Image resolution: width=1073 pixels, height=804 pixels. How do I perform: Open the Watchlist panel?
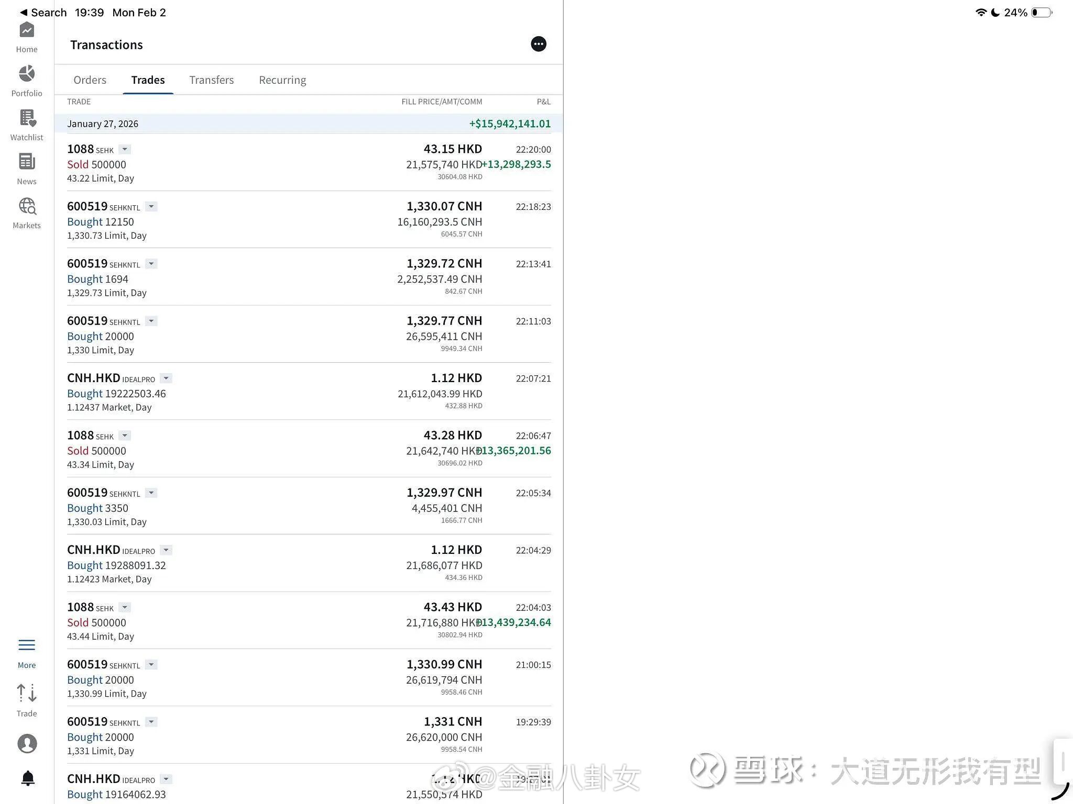pyautogui.click(x=26, y=124)
